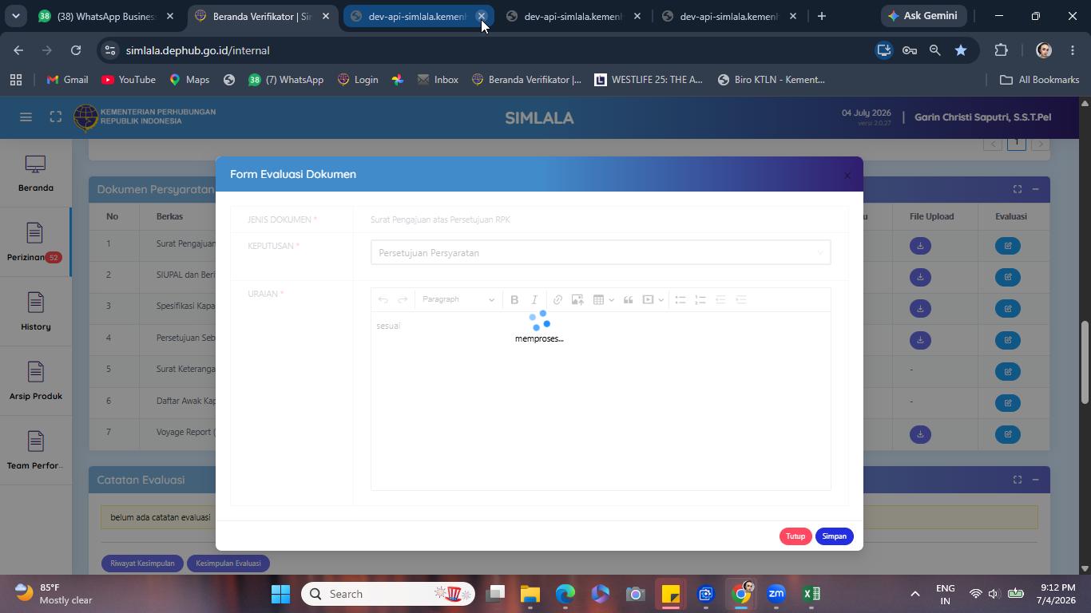1091x613 pixels.
Task: Download the file for row 1 Surat Pengajuan
Action: pos(920,246)
